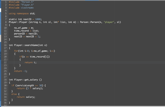Click the horizontal scrollbar at bottom
This screenshot has height=107, width=165.
[x=83, y=106]
